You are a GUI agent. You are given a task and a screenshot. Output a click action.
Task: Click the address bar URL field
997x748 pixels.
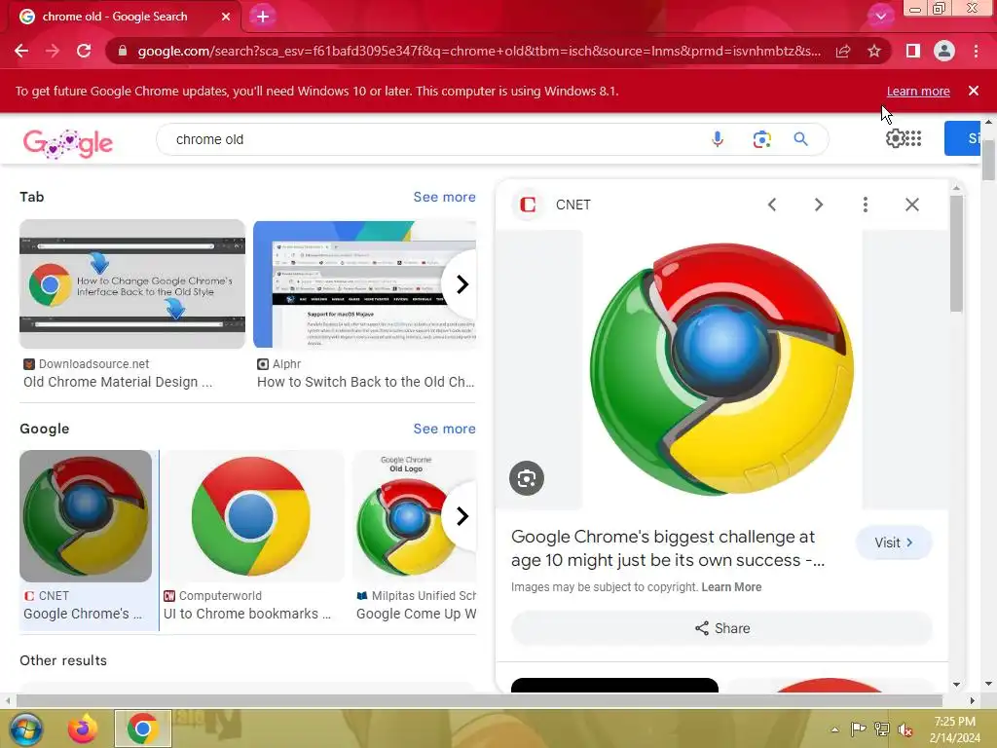click(x=479, y=51)
